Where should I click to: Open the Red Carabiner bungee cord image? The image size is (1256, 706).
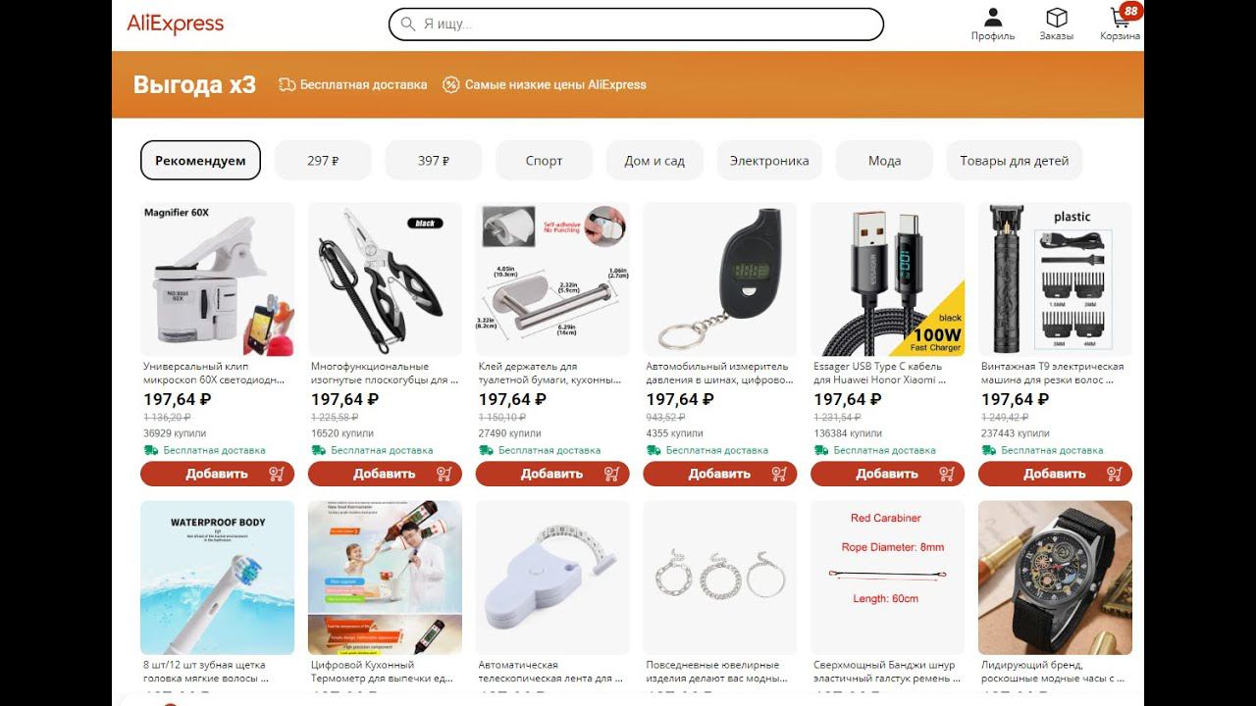click(887, 578)
